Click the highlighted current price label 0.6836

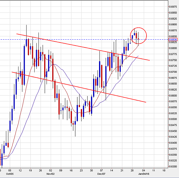point(173,40)
